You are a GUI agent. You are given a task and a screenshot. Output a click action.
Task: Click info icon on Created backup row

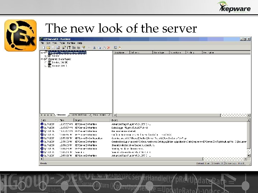coord(42,142)
